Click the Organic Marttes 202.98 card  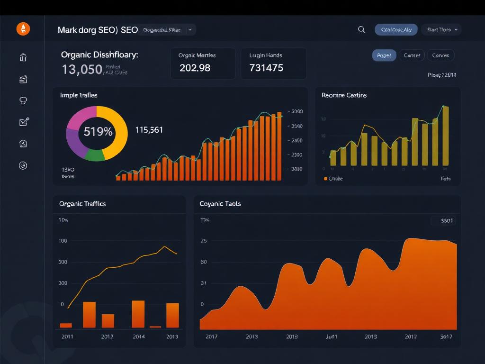(x=203, y=64)
